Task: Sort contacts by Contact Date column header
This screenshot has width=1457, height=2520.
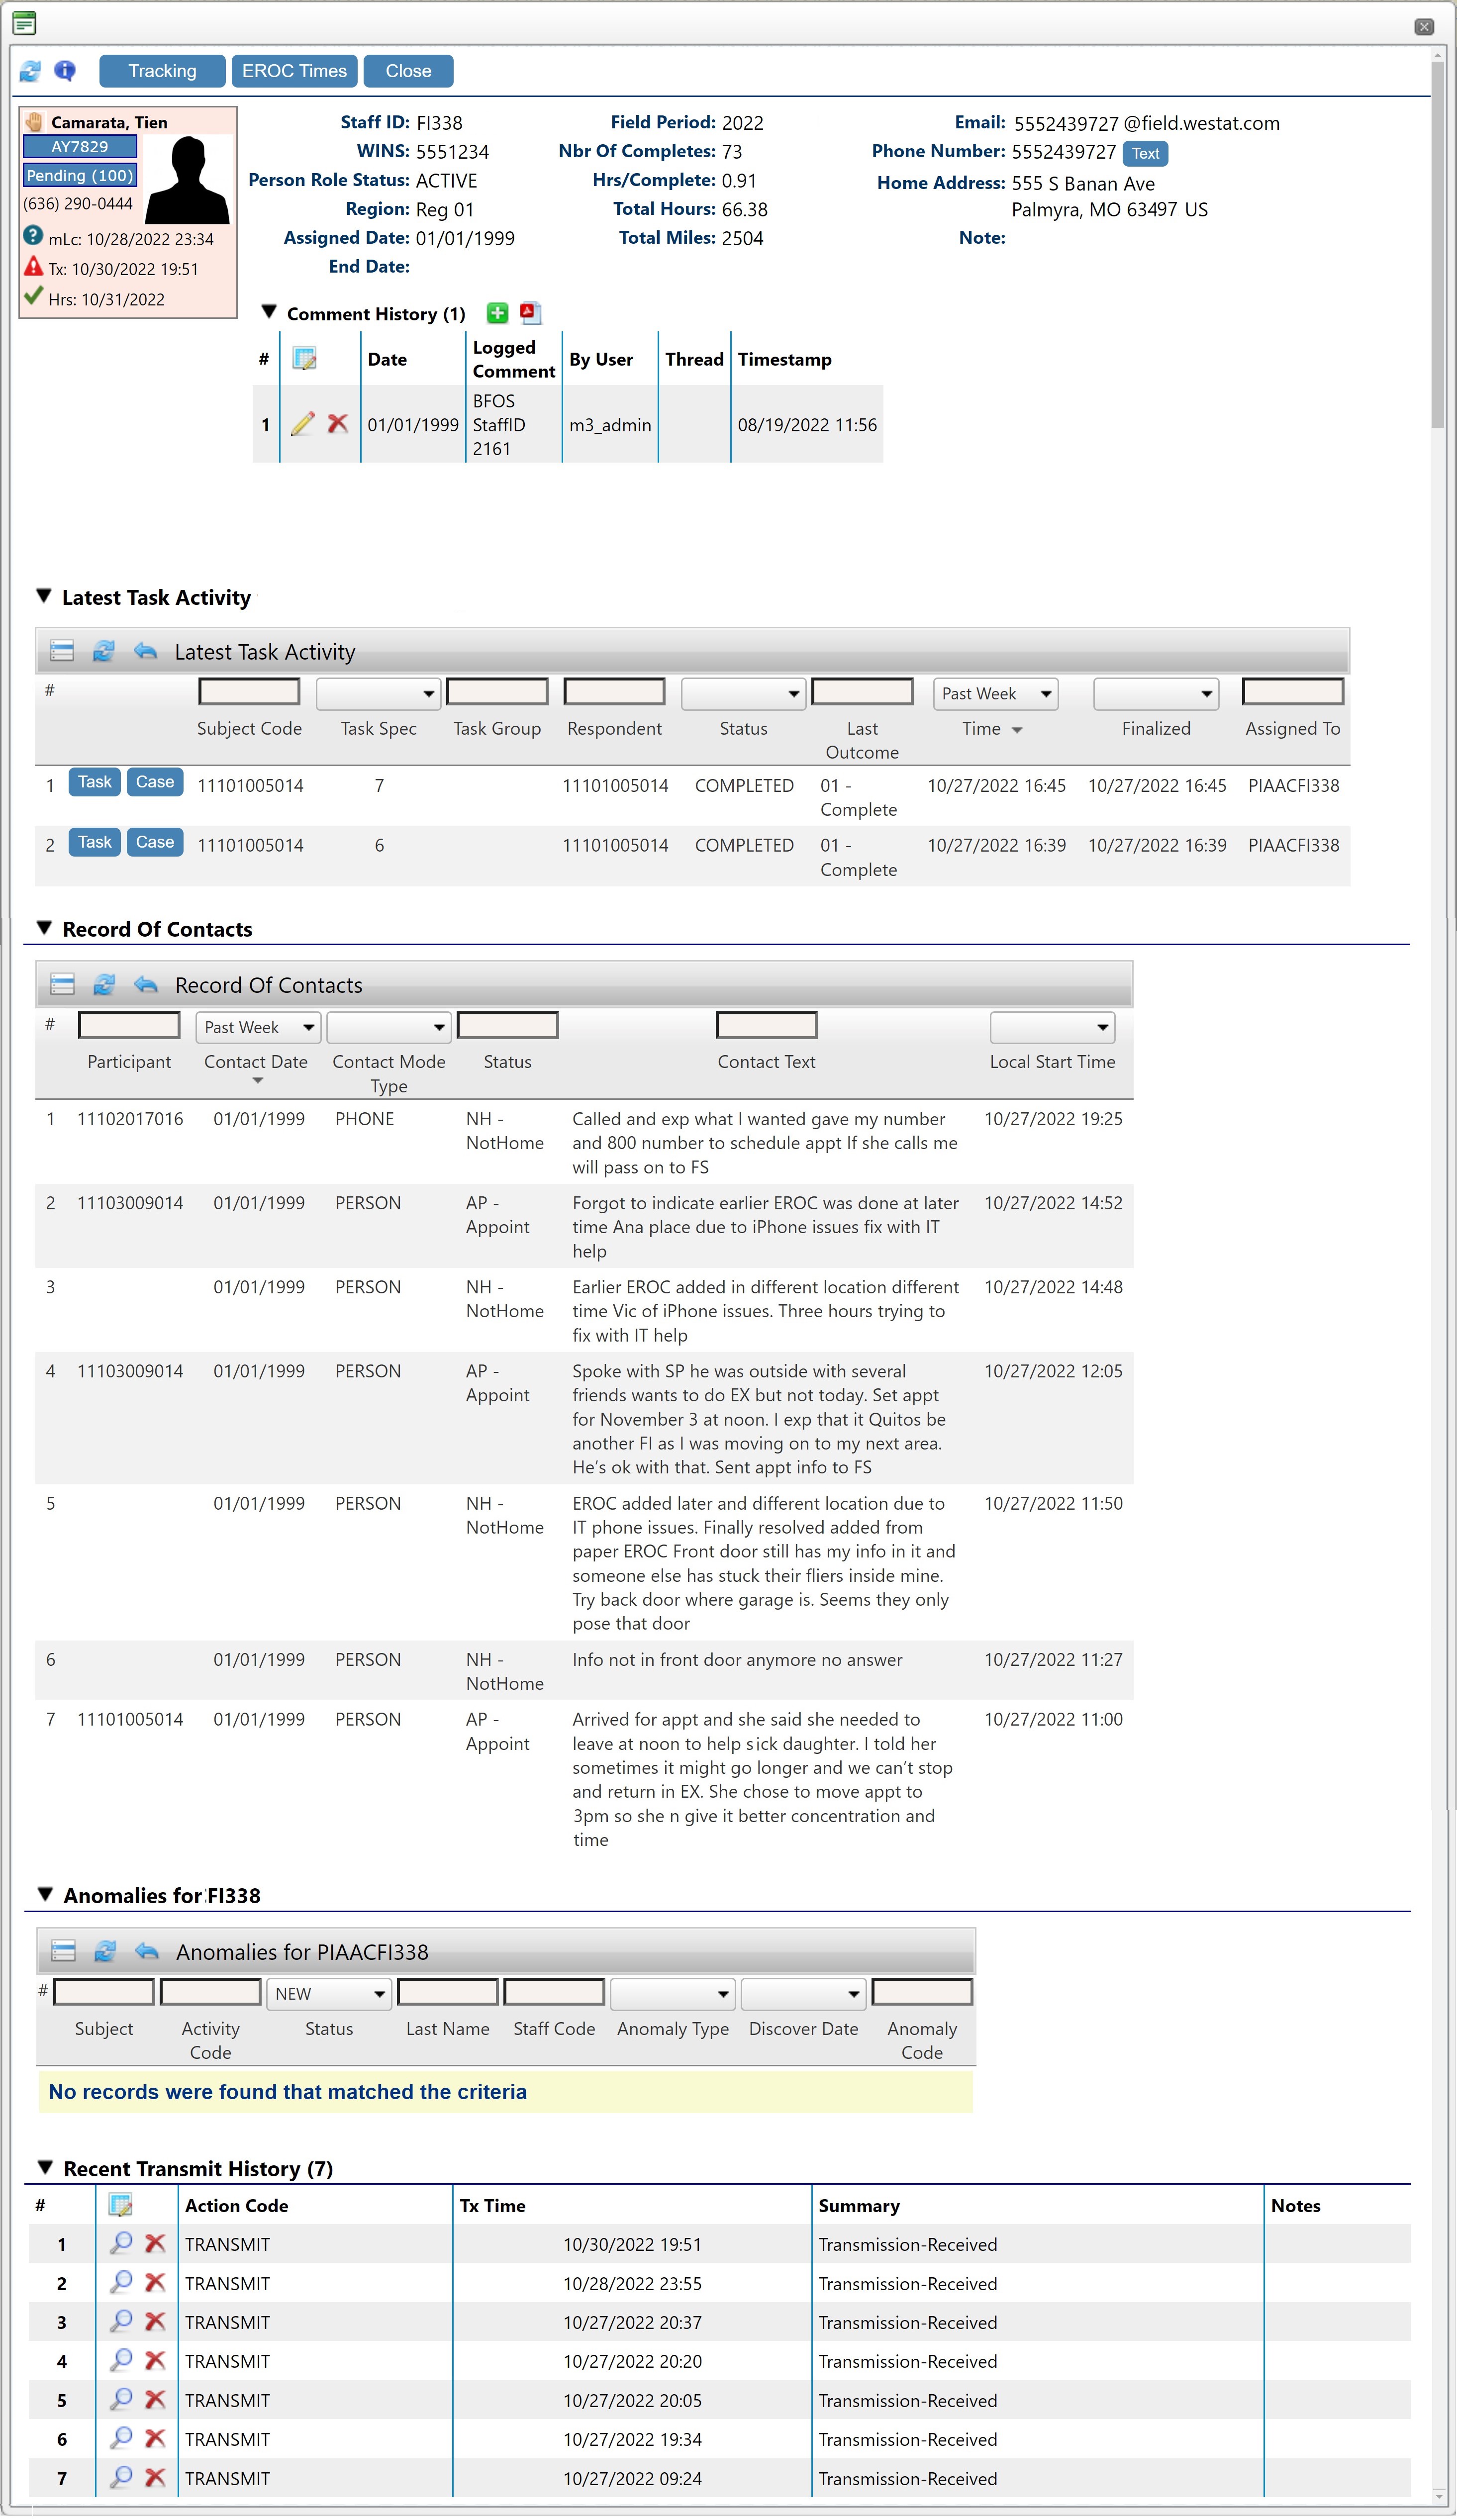Action: [256, 1062]
